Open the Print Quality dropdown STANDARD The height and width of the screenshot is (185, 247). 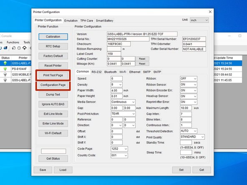(192, 137)
